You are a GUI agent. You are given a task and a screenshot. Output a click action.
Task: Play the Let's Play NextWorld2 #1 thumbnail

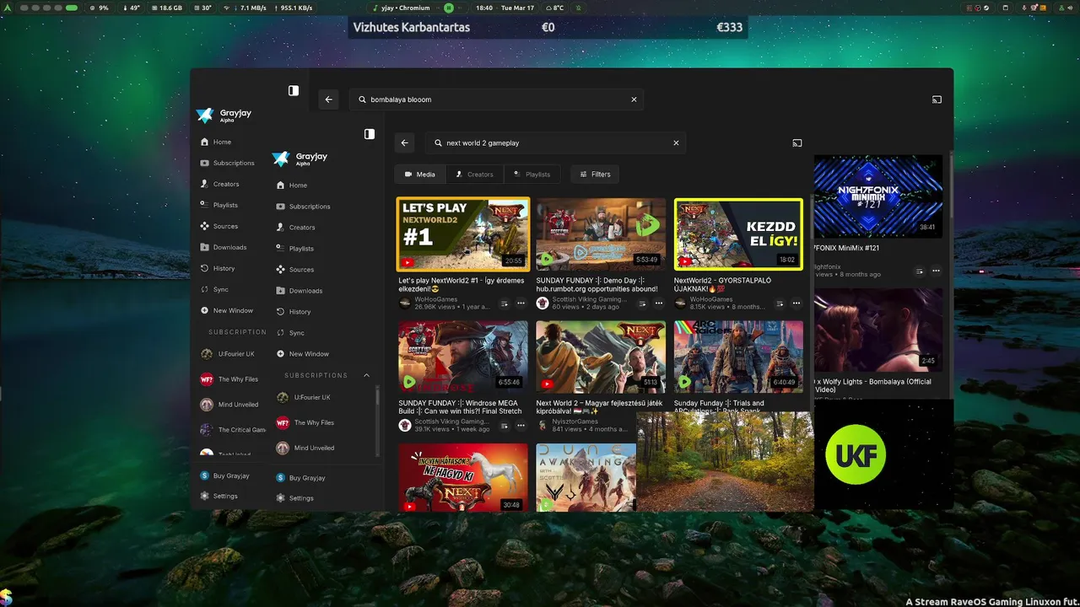463,234
